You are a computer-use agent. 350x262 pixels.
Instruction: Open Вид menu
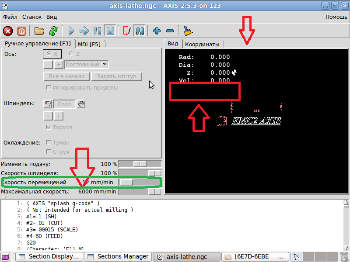click(52, 17)
